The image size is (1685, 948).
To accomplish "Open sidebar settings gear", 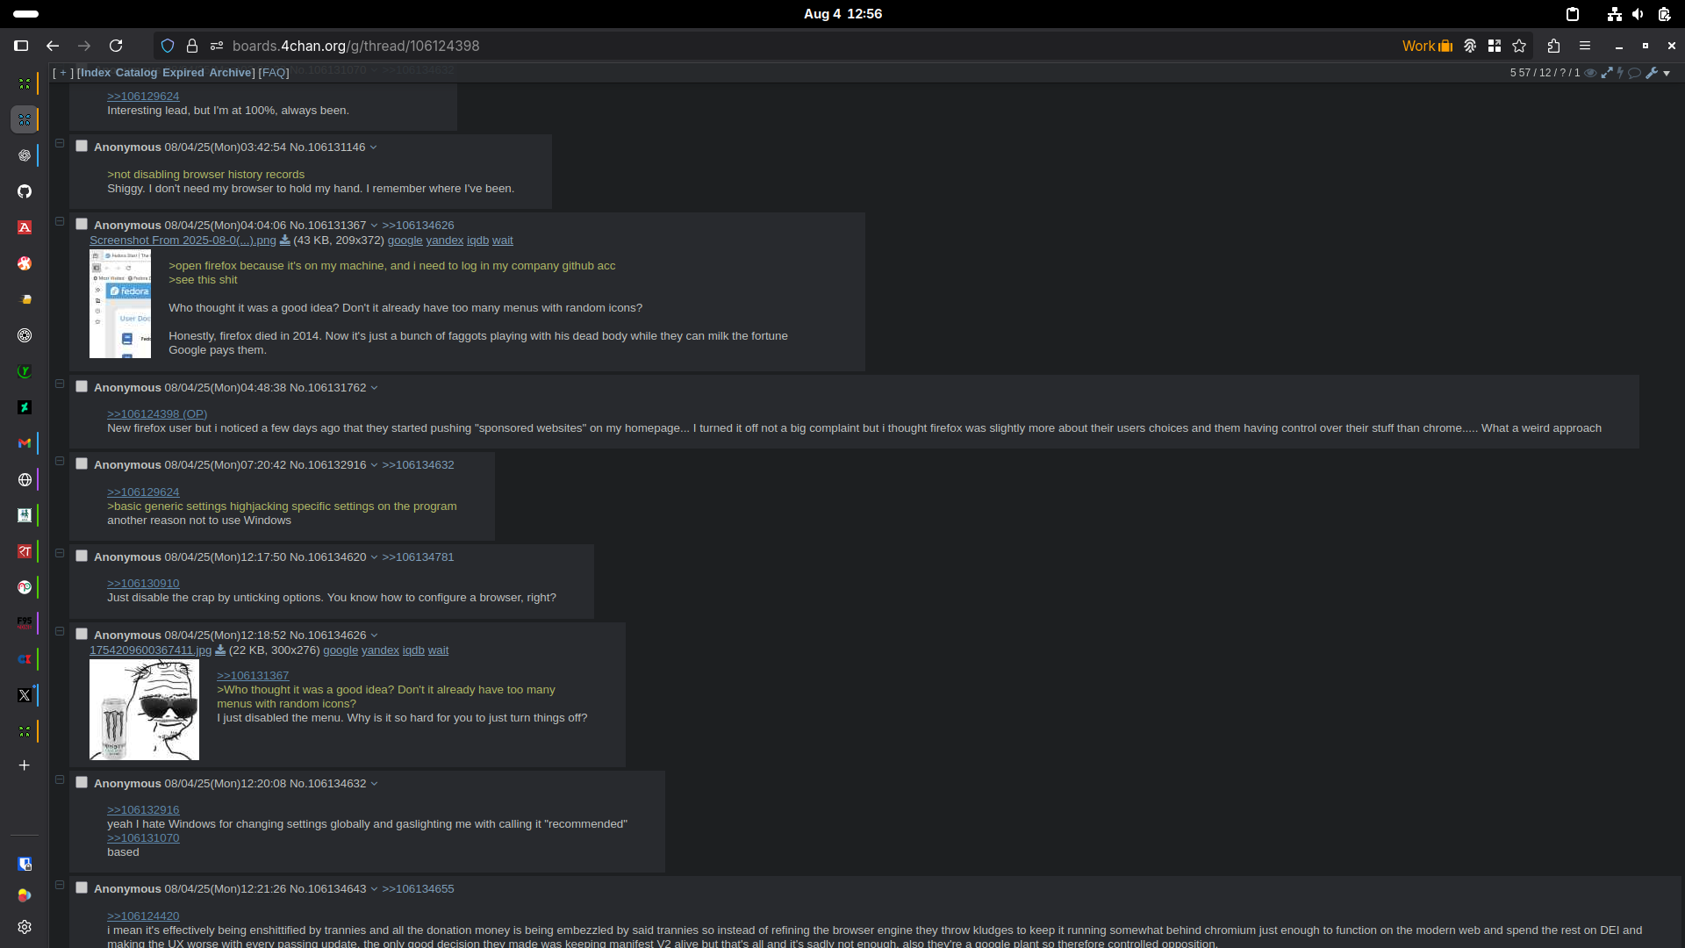I will point(25,927).
